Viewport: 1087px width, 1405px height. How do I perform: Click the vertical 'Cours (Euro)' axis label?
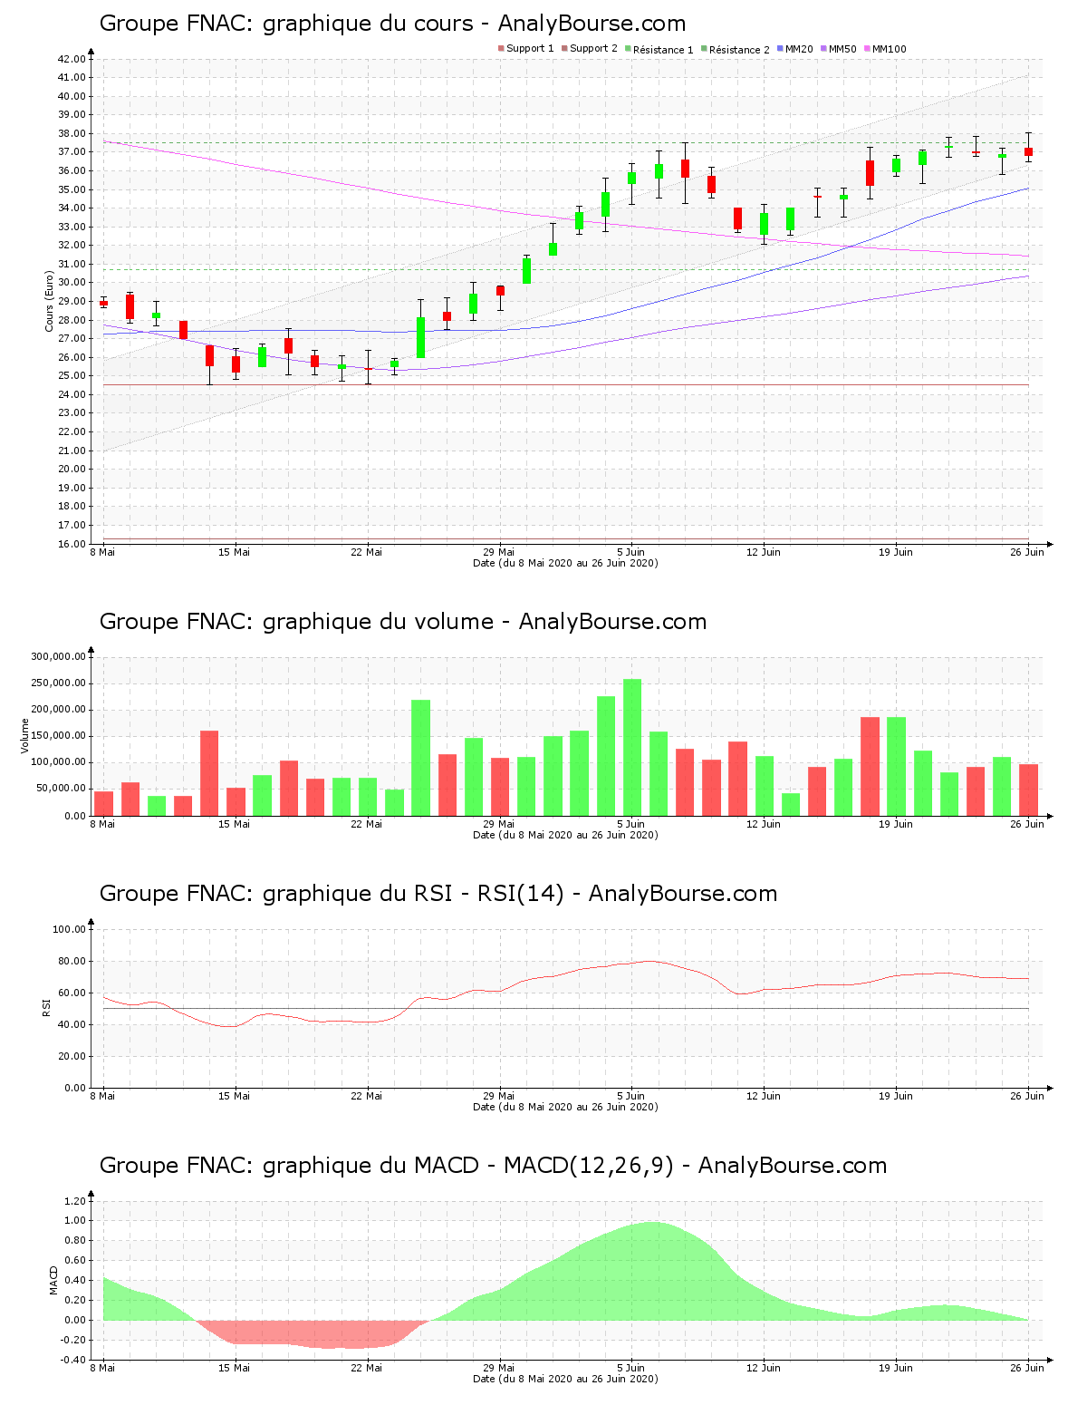[x=49, y=301]
